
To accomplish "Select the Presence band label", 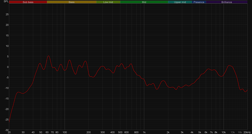I will (199, 2).
